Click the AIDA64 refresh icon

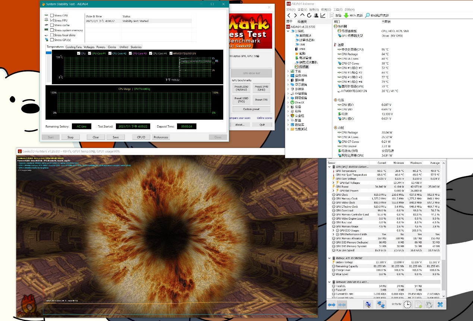click(x=309, y=15)
